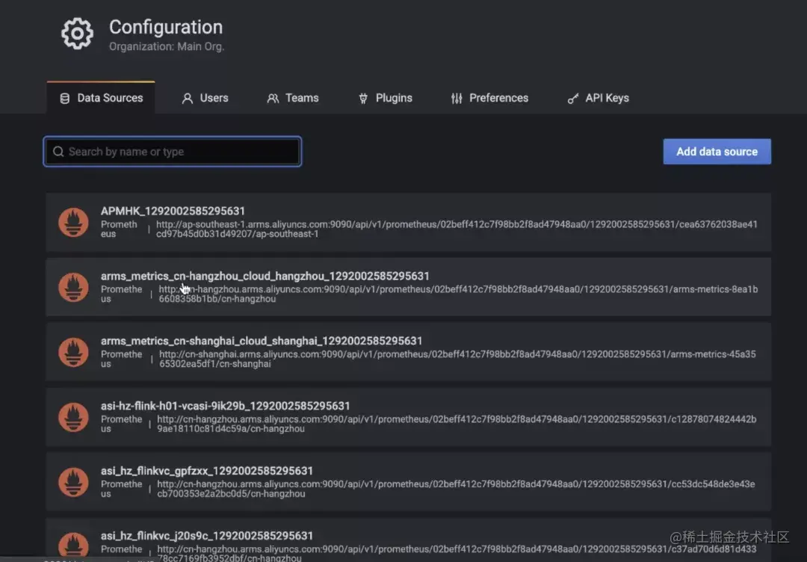Viewport: 807px width, 562px height.
Task: Click URL text containing c37ad70d6d81d433
Action: point(457,553)
